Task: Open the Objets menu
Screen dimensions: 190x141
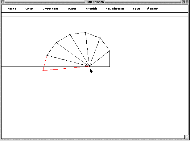Action: coord(29,9)
